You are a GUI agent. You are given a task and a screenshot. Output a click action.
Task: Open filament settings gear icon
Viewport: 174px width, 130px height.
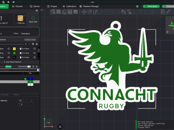[x=37, y=44]
